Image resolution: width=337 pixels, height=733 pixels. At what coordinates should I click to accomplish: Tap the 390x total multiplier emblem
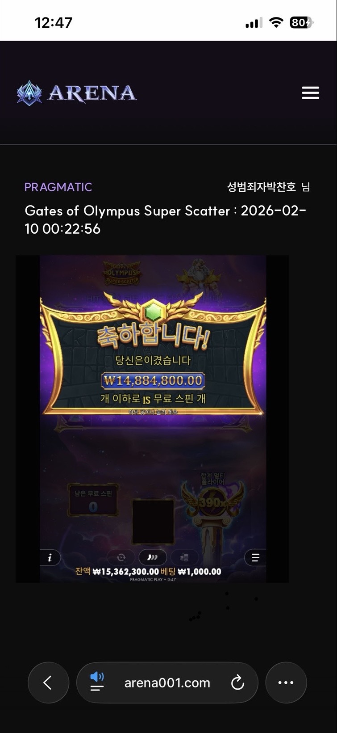tap(213, 502)
